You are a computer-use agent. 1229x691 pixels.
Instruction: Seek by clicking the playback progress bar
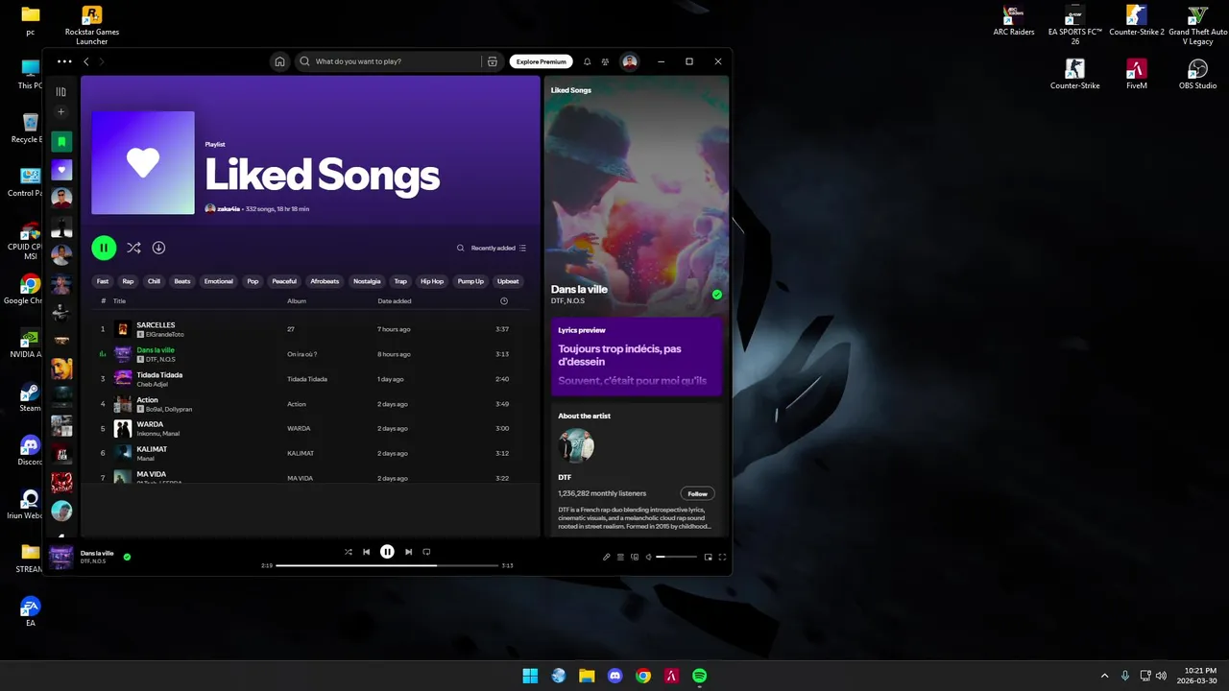tap(386, 565)
